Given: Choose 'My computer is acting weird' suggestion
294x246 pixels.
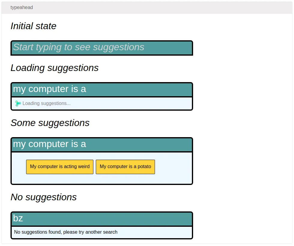Looking at the screenshot, I should click(x=60, y=167).
